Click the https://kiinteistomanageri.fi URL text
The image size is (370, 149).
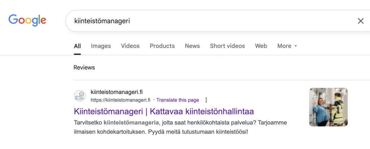120,100
